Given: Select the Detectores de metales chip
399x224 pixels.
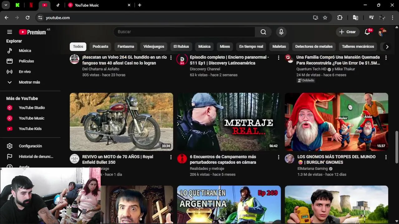Looking at the screenshot, I should (x=314, y=46).
